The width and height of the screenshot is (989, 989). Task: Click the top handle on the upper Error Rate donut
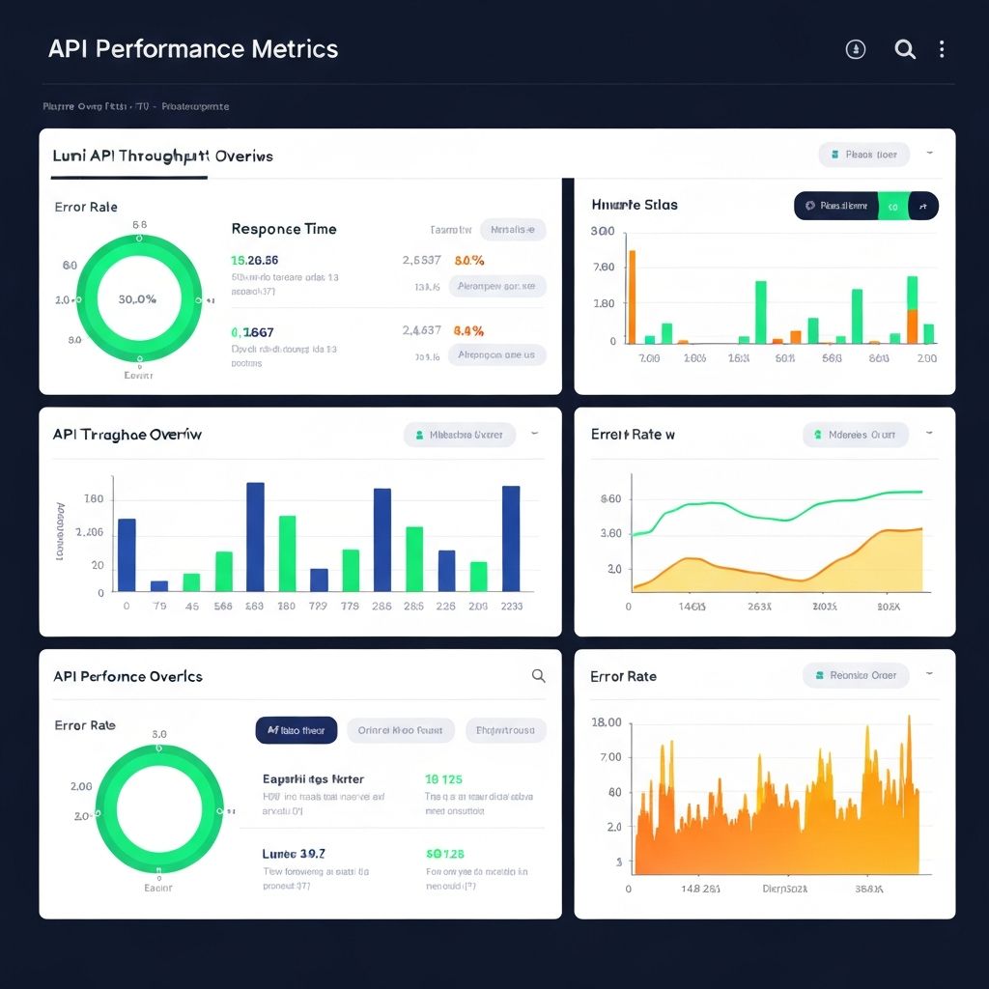point(139,237)
